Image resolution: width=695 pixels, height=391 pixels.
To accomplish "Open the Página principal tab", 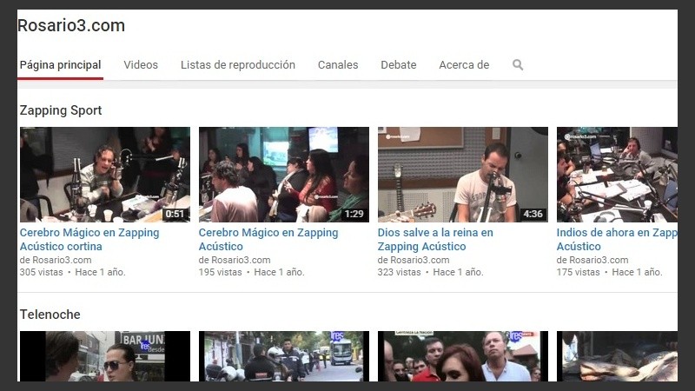I will pos(60,65).
